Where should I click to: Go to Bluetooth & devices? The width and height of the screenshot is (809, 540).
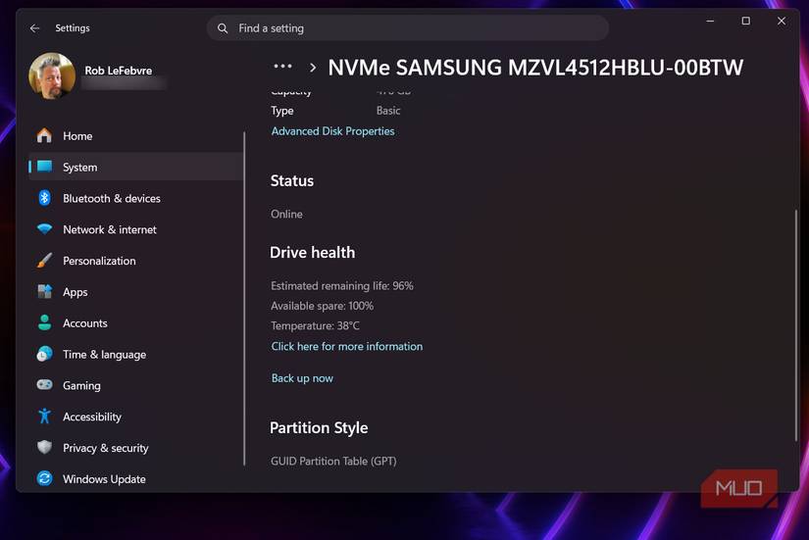[x=135, y=198]
